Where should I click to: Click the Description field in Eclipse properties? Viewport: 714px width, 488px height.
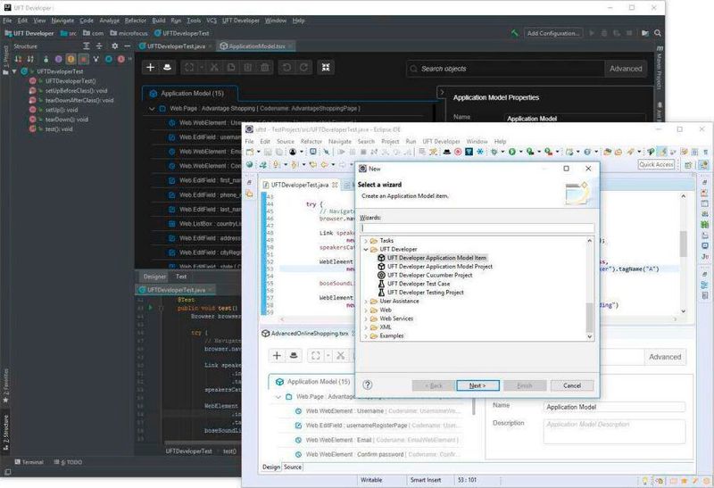614,431
